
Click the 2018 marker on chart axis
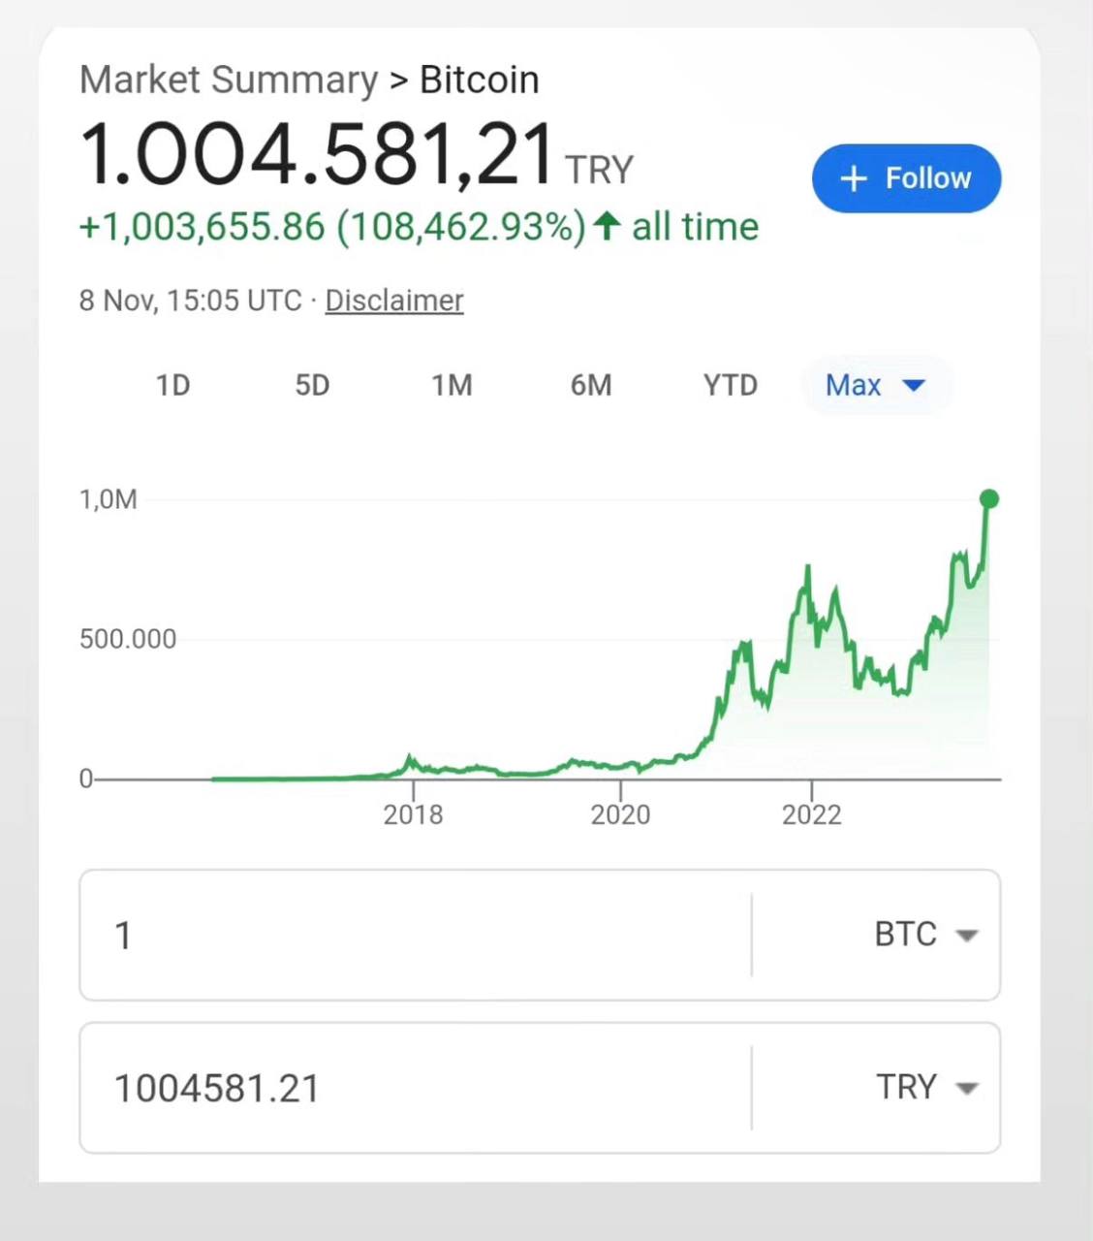[x=413, y=814]
